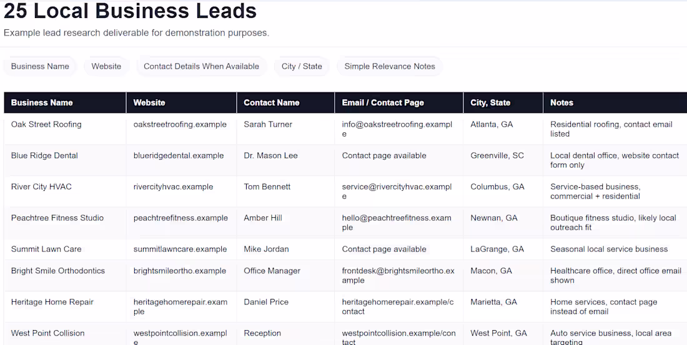Select the "City / State" pill tag
This screenshot has height=345, width=687.
[302, 66]
